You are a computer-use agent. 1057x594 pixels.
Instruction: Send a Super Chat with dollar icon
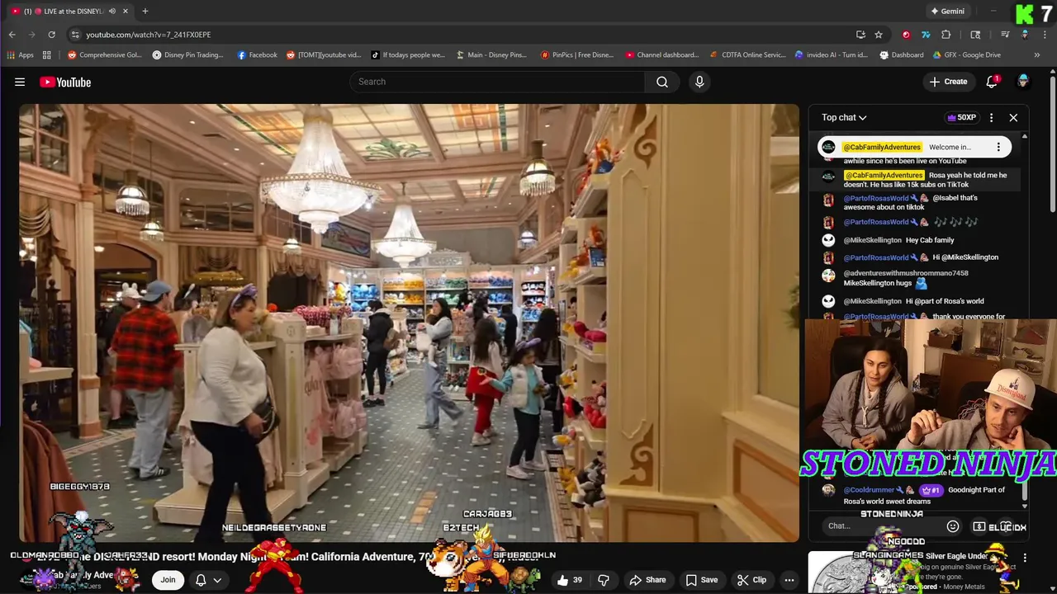click(979, 526)
